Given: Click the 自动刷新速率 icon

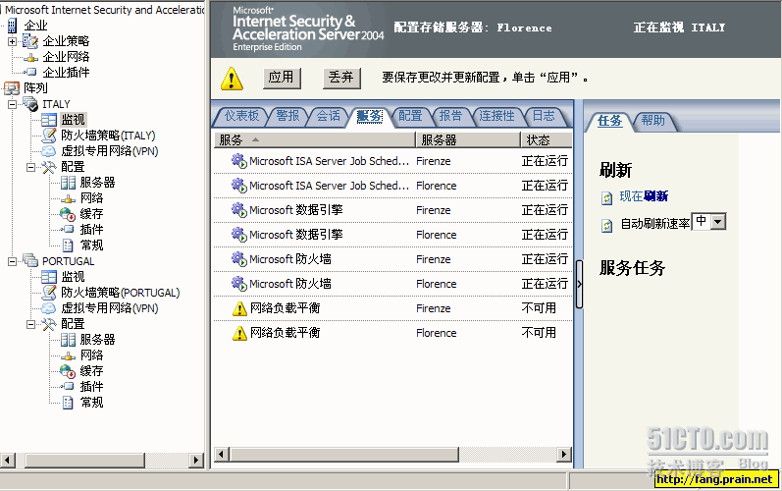Looking at the screenshot, I should click(x=606, y=226).
